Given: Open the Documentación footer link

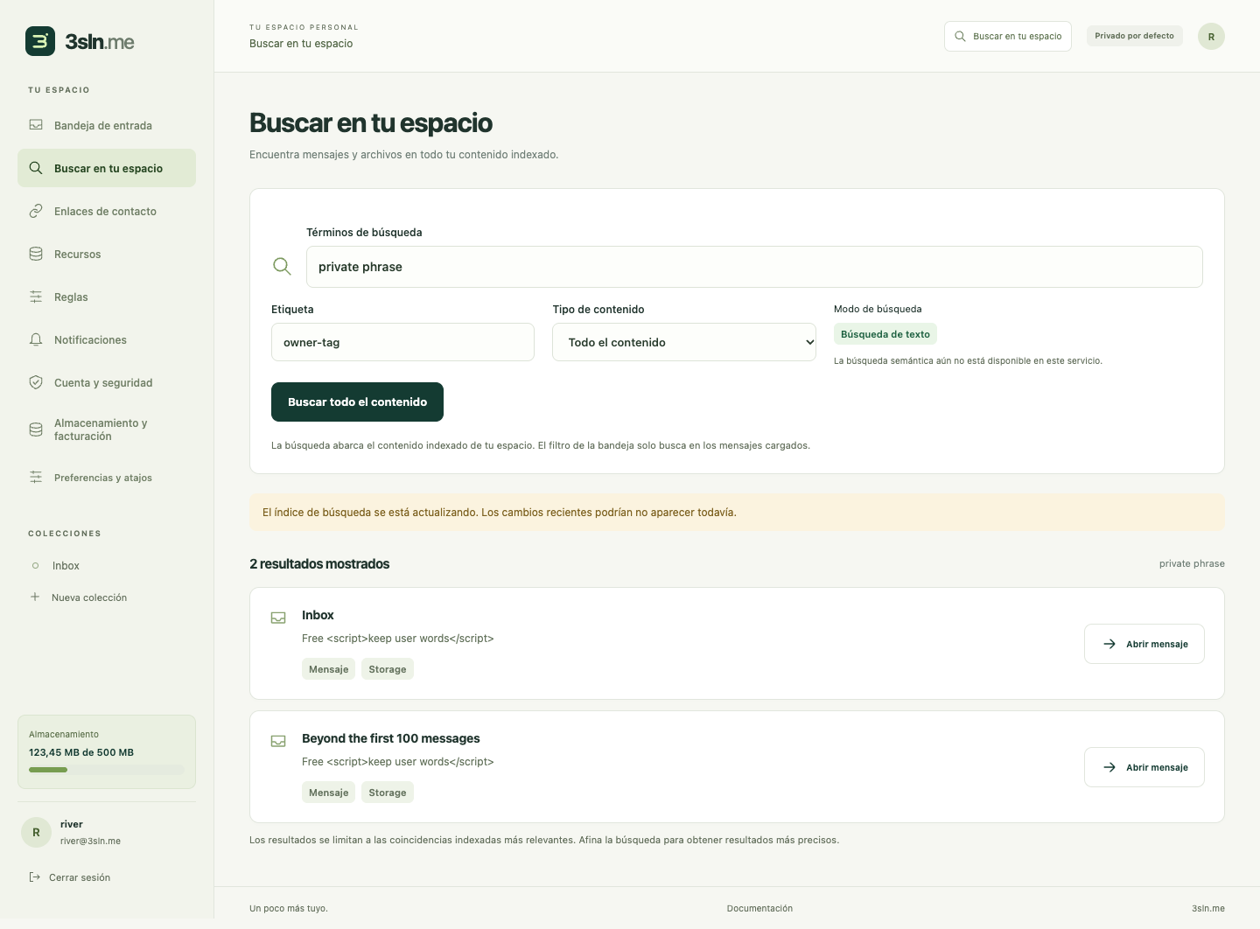Looking at the screenshot, I should (759, 908).
